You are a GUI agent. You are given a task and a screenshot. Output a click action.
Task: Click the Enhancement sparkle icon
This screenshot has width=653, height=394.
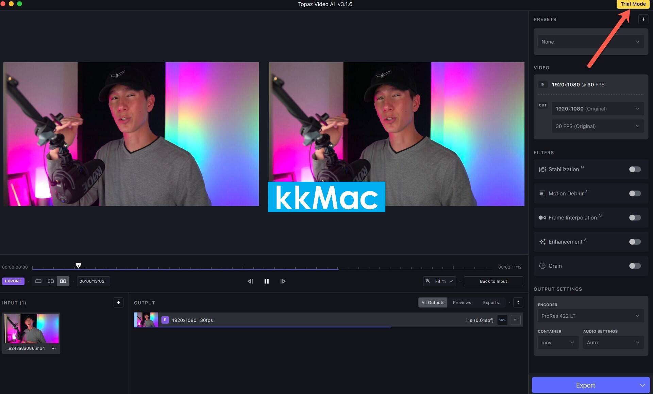click(x=542, y=242)
